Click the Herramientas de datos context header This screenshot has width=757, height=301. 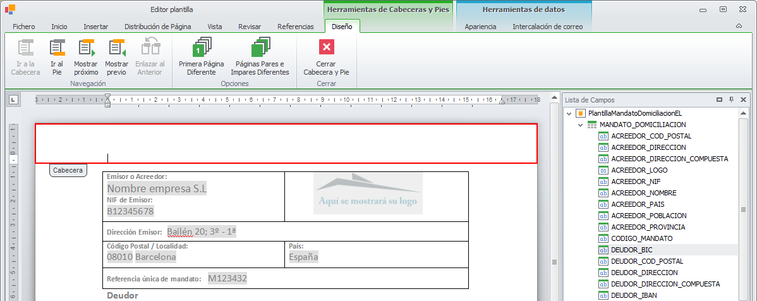(524, 9)
